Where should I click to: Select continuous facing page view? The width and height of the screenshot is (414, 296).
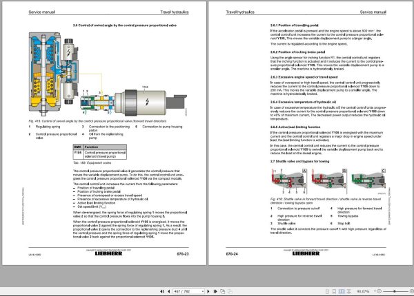[x=348, y=291]
